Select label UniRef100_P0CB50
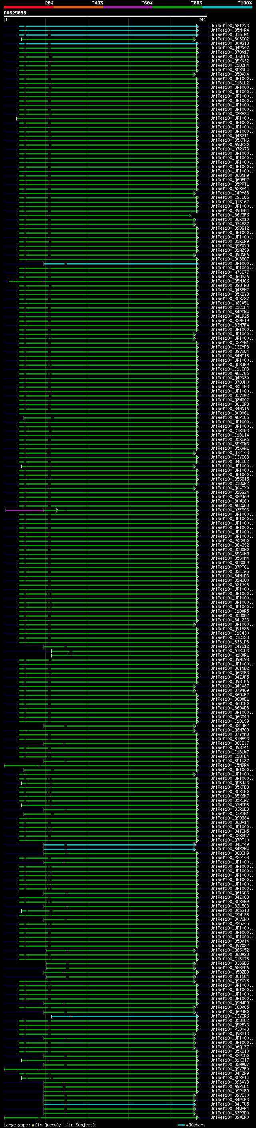 pyautogui.click(x=230, y=541)
